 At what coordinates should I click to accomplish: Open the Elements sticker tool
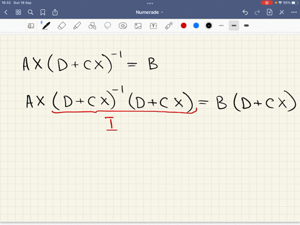tap(122, 26)
